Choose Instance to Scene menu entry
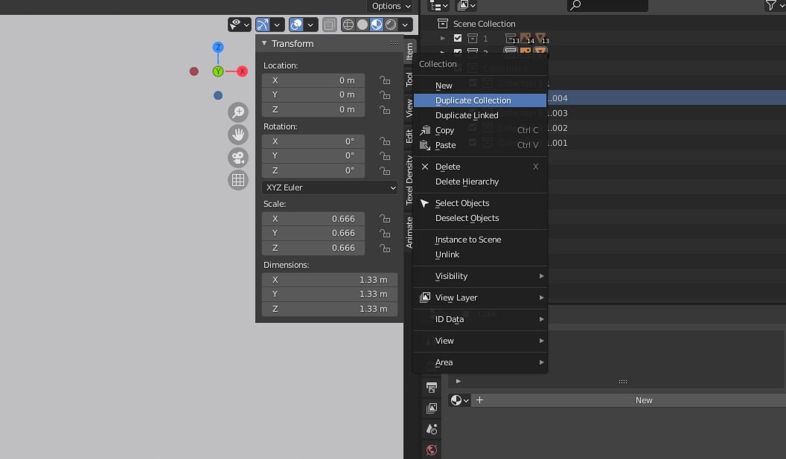 (x=480, y=240)
